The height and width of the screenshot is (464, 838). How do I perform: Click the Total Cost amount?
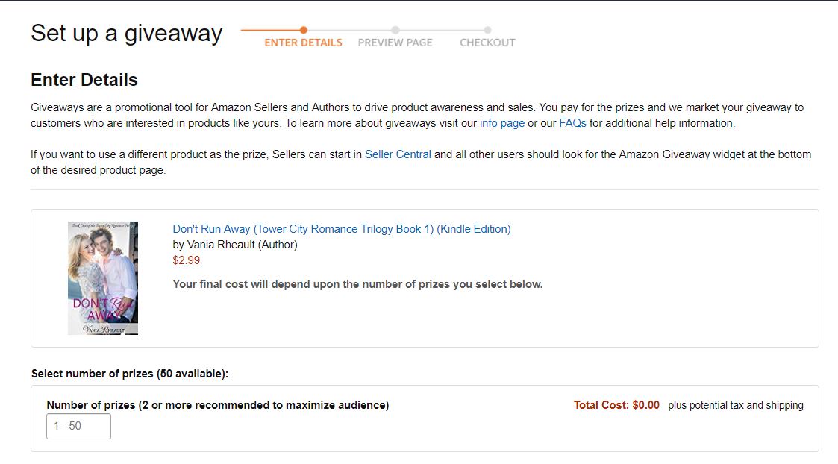(x=616, y=405)
